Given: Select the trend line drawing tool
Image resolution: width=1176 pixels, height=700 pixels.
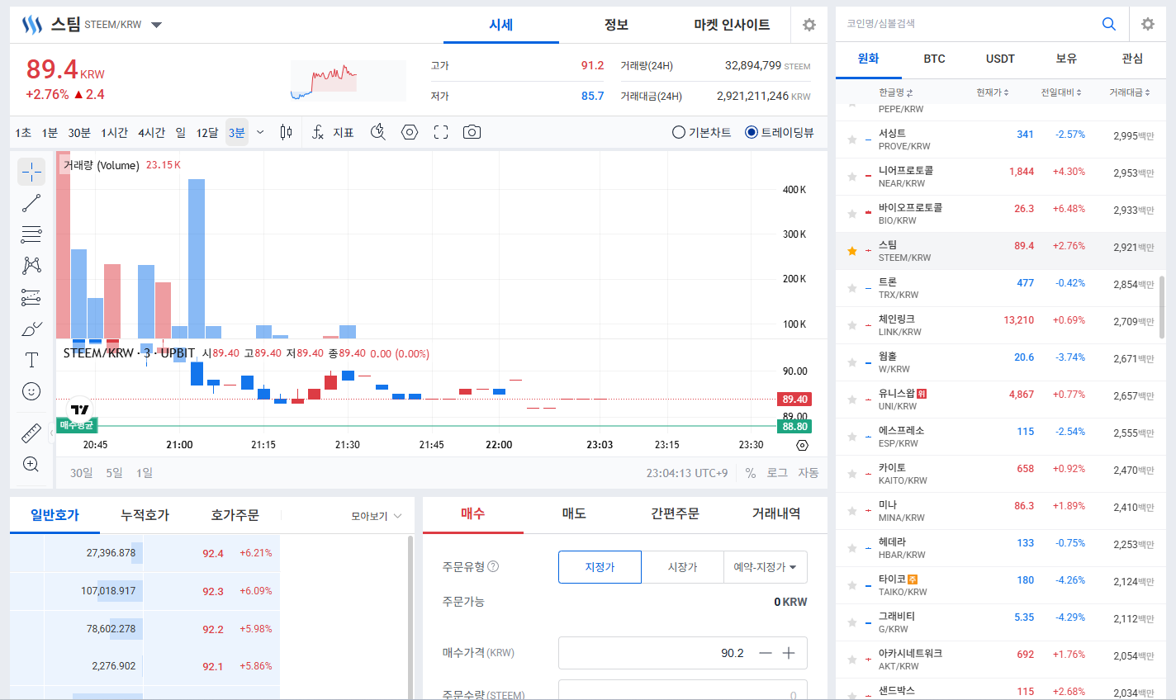Looking at the screenshot, I should [31, 203].
